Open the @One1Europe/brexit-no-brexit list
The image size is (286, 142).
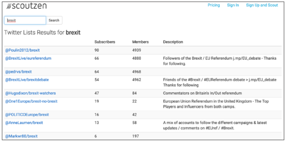click(x=31, y=102)
